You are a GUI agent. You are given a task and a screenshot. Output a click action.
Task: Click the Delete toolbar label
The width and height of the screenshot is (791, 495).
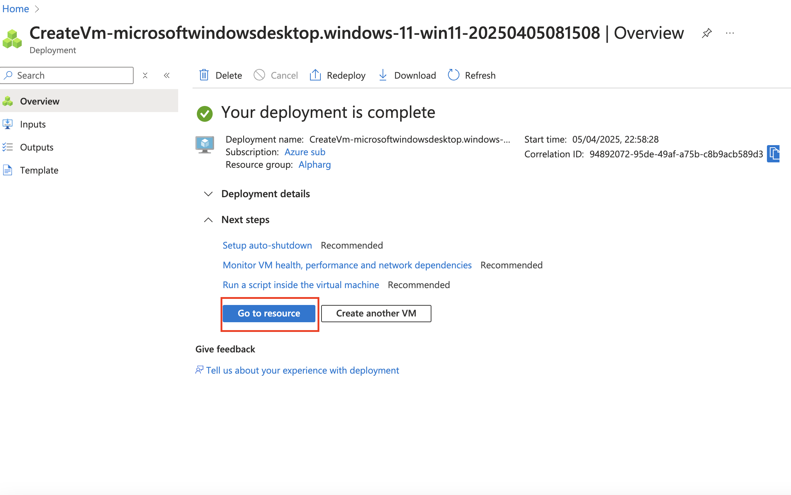229,75
